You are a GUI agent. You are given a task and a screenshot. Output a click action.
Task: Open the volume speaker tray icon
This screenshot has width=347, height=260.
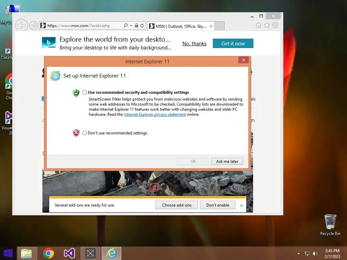tap(315, 254)
